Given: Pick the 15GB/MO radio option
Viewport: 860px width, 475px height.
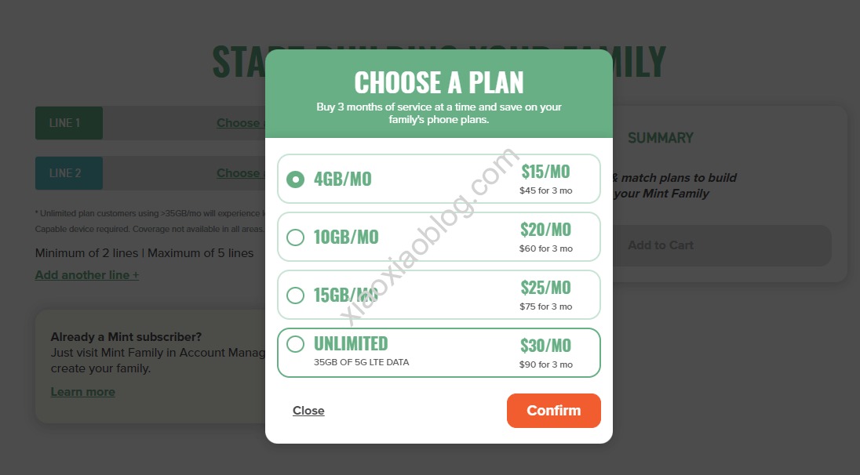Looking at the screenshot, I should point(295,296).
